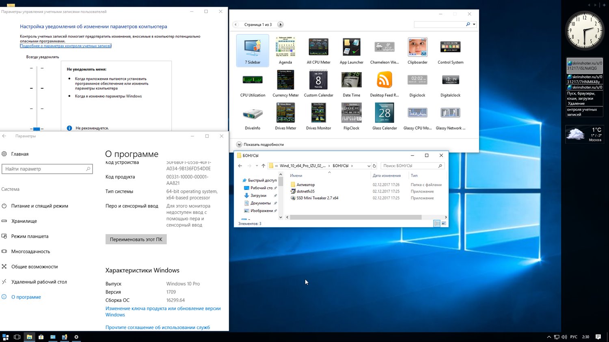Select the Desktop Feed Reader gadget
The image size is (609, 342).
(384, 83)
